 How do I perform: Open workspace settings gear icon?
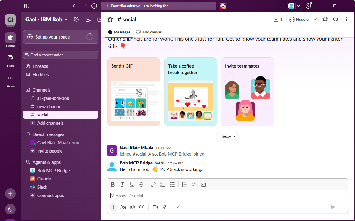pyautogui.click(x=76, y=20)
